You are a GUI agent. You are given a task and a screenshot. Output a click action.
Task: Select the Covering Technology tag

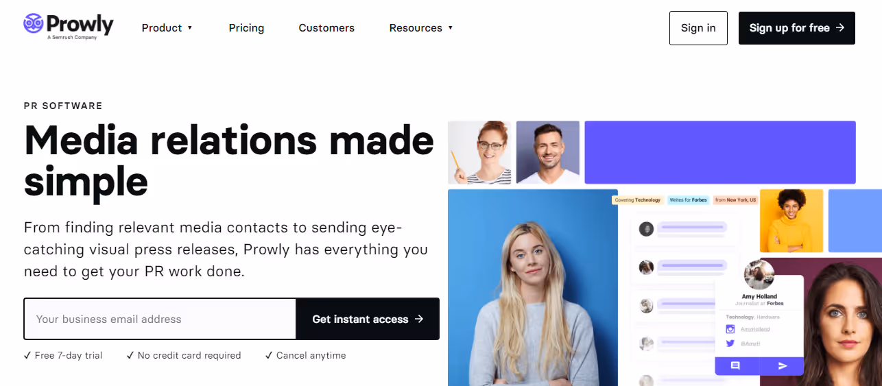[x=638, y=200]
